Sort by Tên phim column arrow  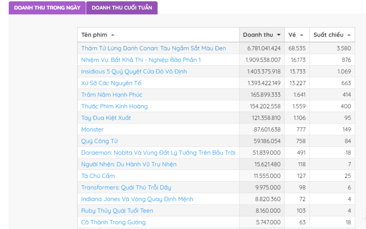[113, 35]
